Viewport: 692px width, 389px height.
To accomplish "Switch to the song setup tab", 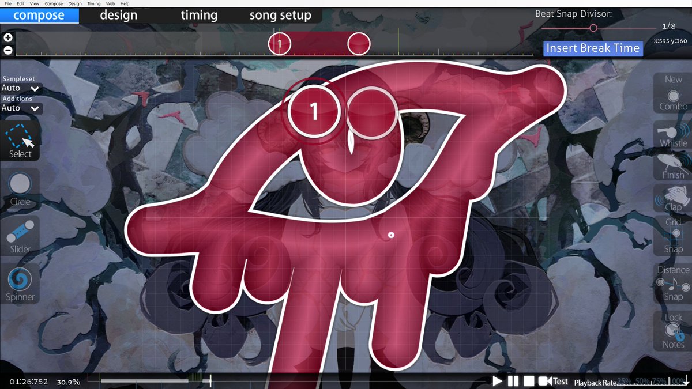I will pos(280,16).
